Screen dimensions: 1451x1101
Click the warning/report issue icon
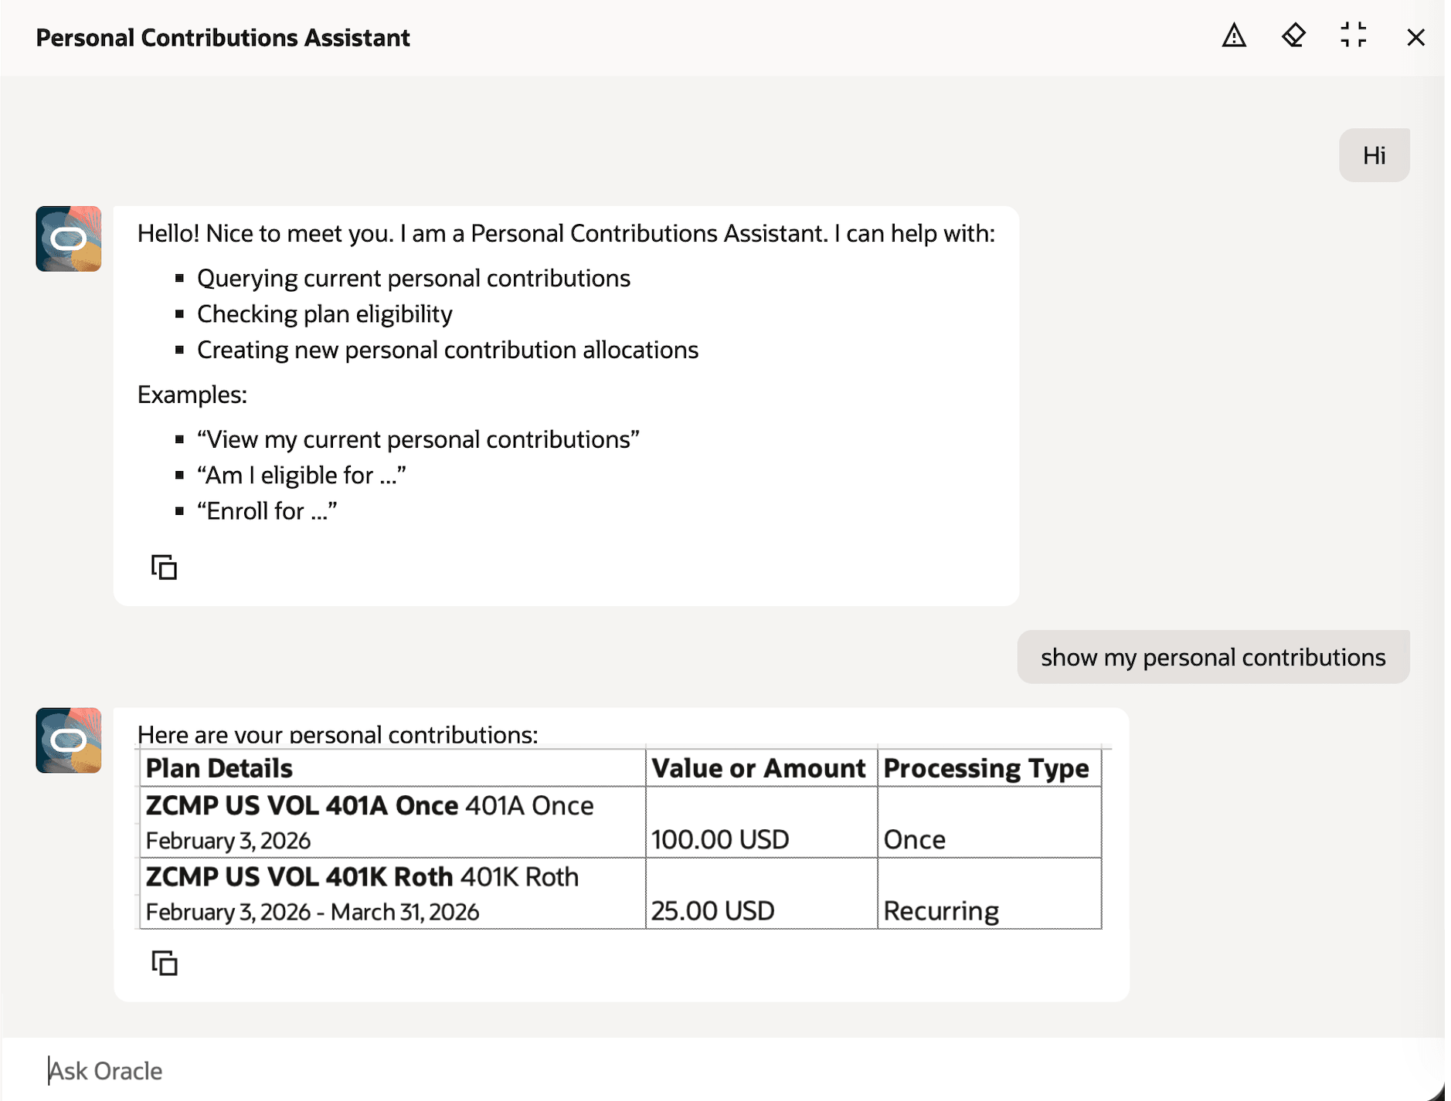[x=1234, y=36]
